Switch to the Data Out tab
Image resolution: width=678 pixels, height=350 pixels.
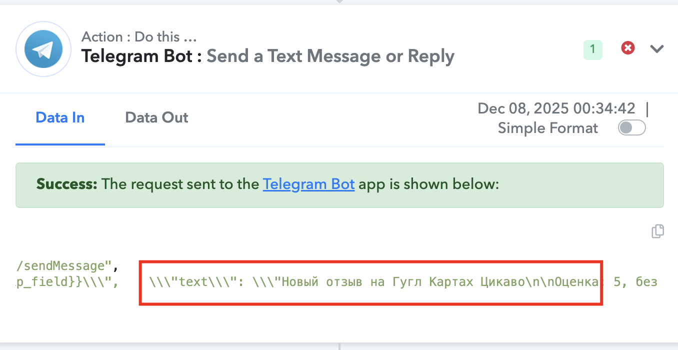(156, 117)
